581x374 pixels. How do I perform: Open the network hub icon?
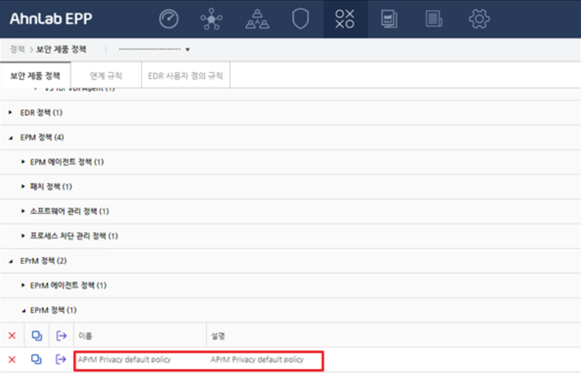[x=211, y=19]
